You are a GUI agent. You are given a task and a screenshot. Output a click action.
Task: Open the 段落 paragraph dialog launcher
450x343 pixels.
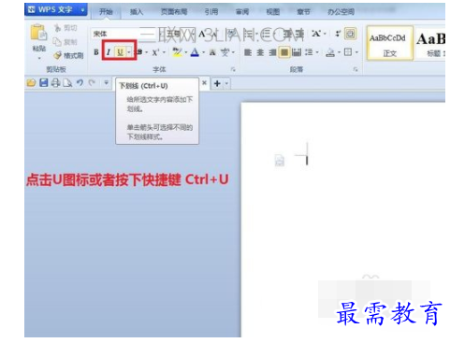click(x=356, y=69)
